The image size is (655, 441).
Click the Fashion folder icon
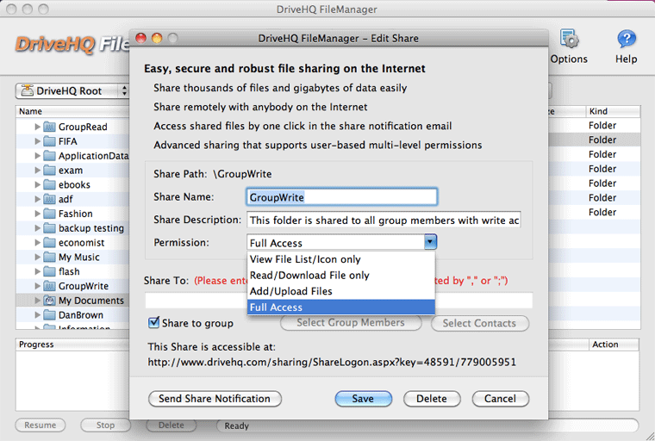point(49,214)
